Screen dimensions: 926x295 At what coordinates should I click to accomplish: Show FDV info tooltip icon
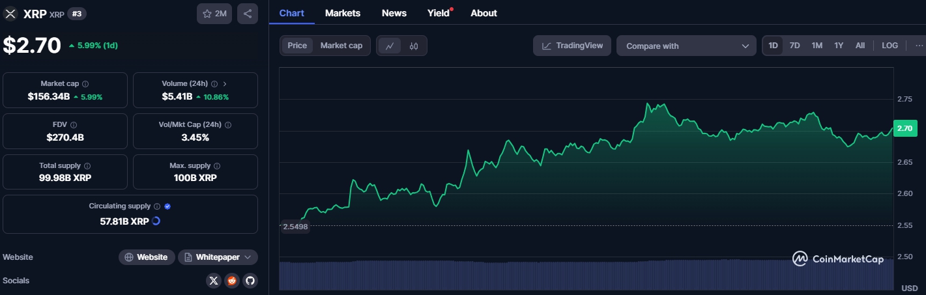[74, 125]
